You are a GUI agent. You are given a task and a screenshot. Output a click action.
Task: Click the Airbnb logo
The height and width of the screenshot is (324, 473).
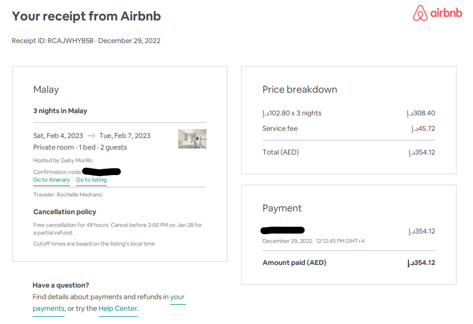437,14
